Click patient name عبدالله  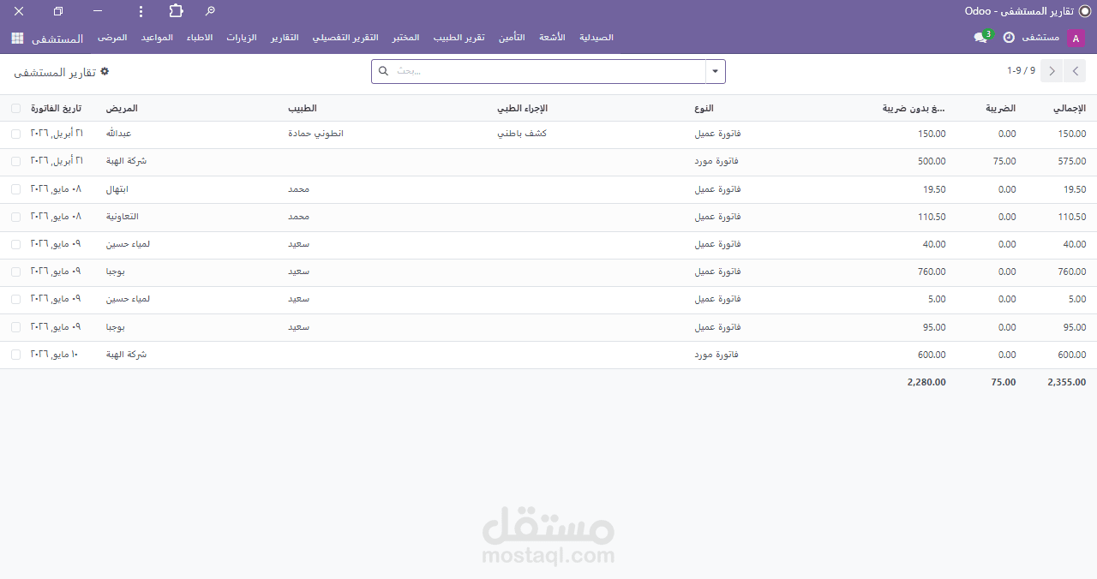point(118,134)
